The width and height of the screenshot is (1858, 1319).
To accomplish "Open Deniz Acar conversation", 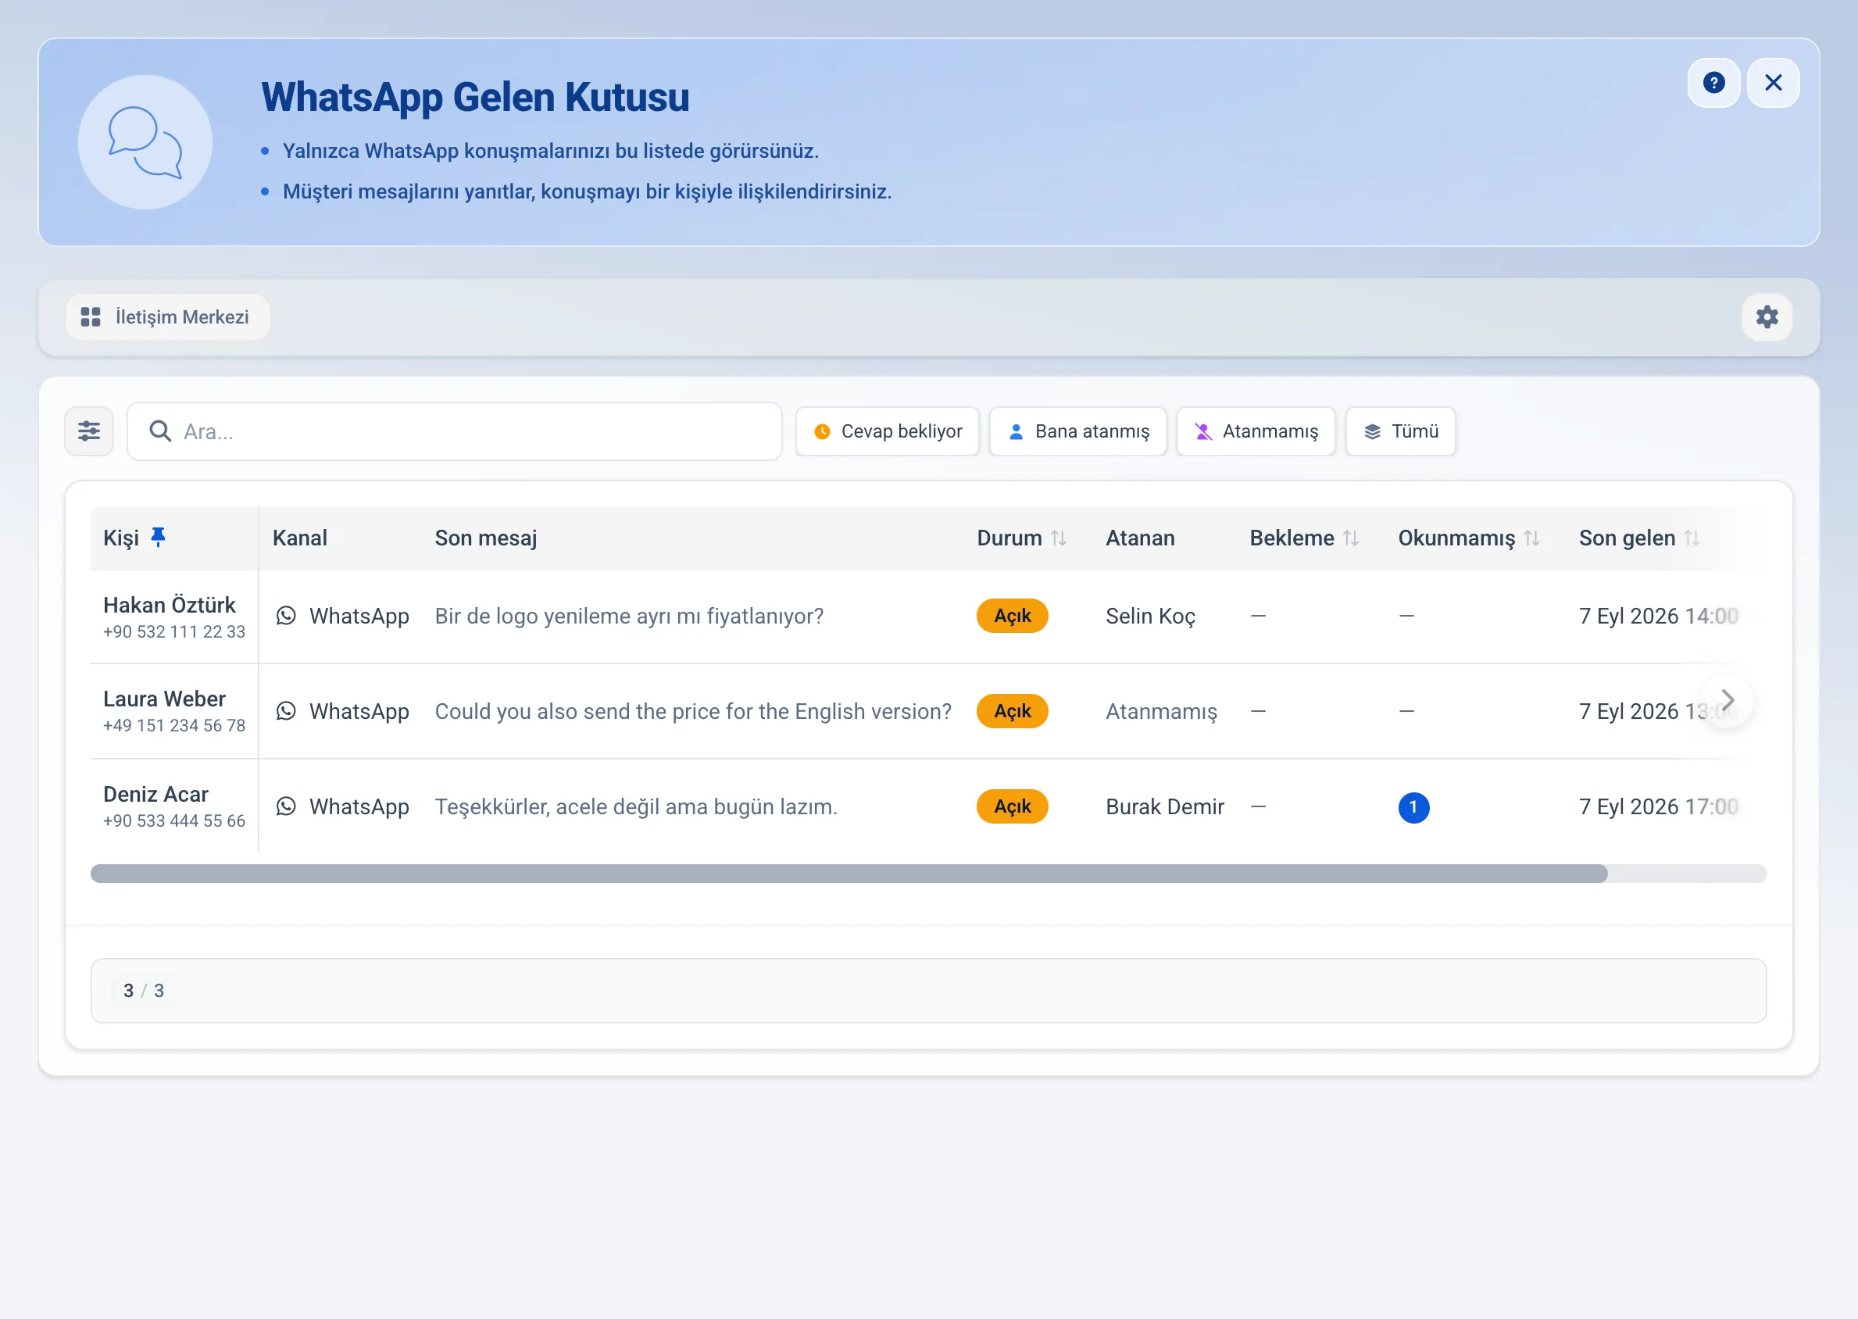I will tap(156, 794).
